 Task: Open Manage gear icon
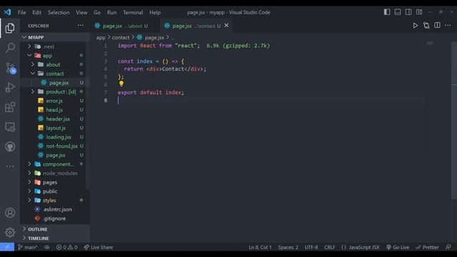10,232
